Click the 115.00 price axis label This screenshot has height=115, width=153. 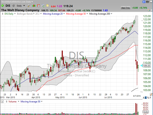coord(147,44)
